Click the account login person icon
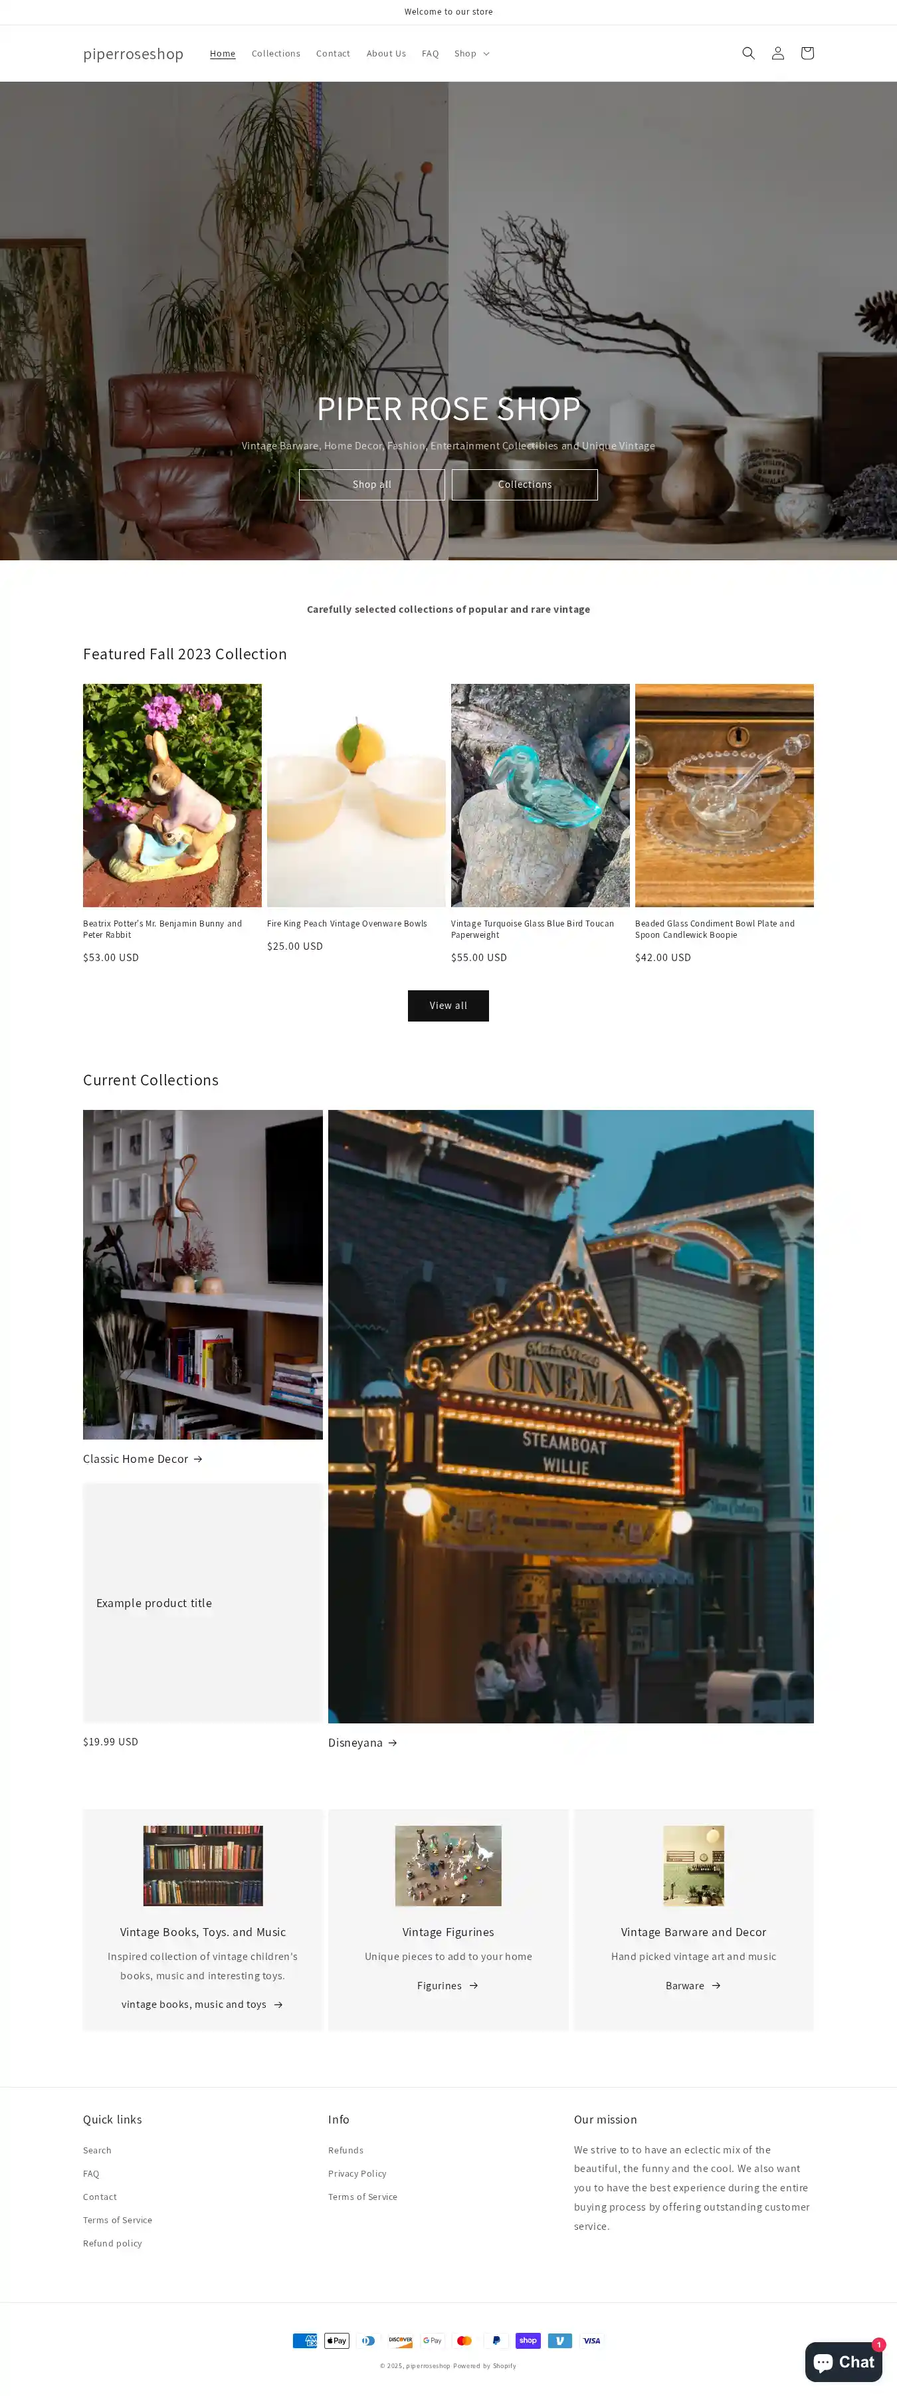The width and height of the screenshot is (897, 2396). 777,53
